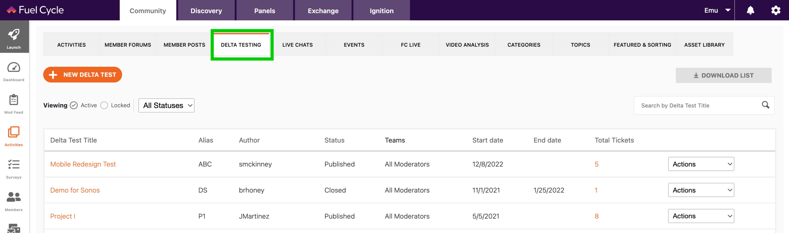The image size is (789, 233).
Task: Click start date 12/8/2022
Action: (x=488, y=164)
